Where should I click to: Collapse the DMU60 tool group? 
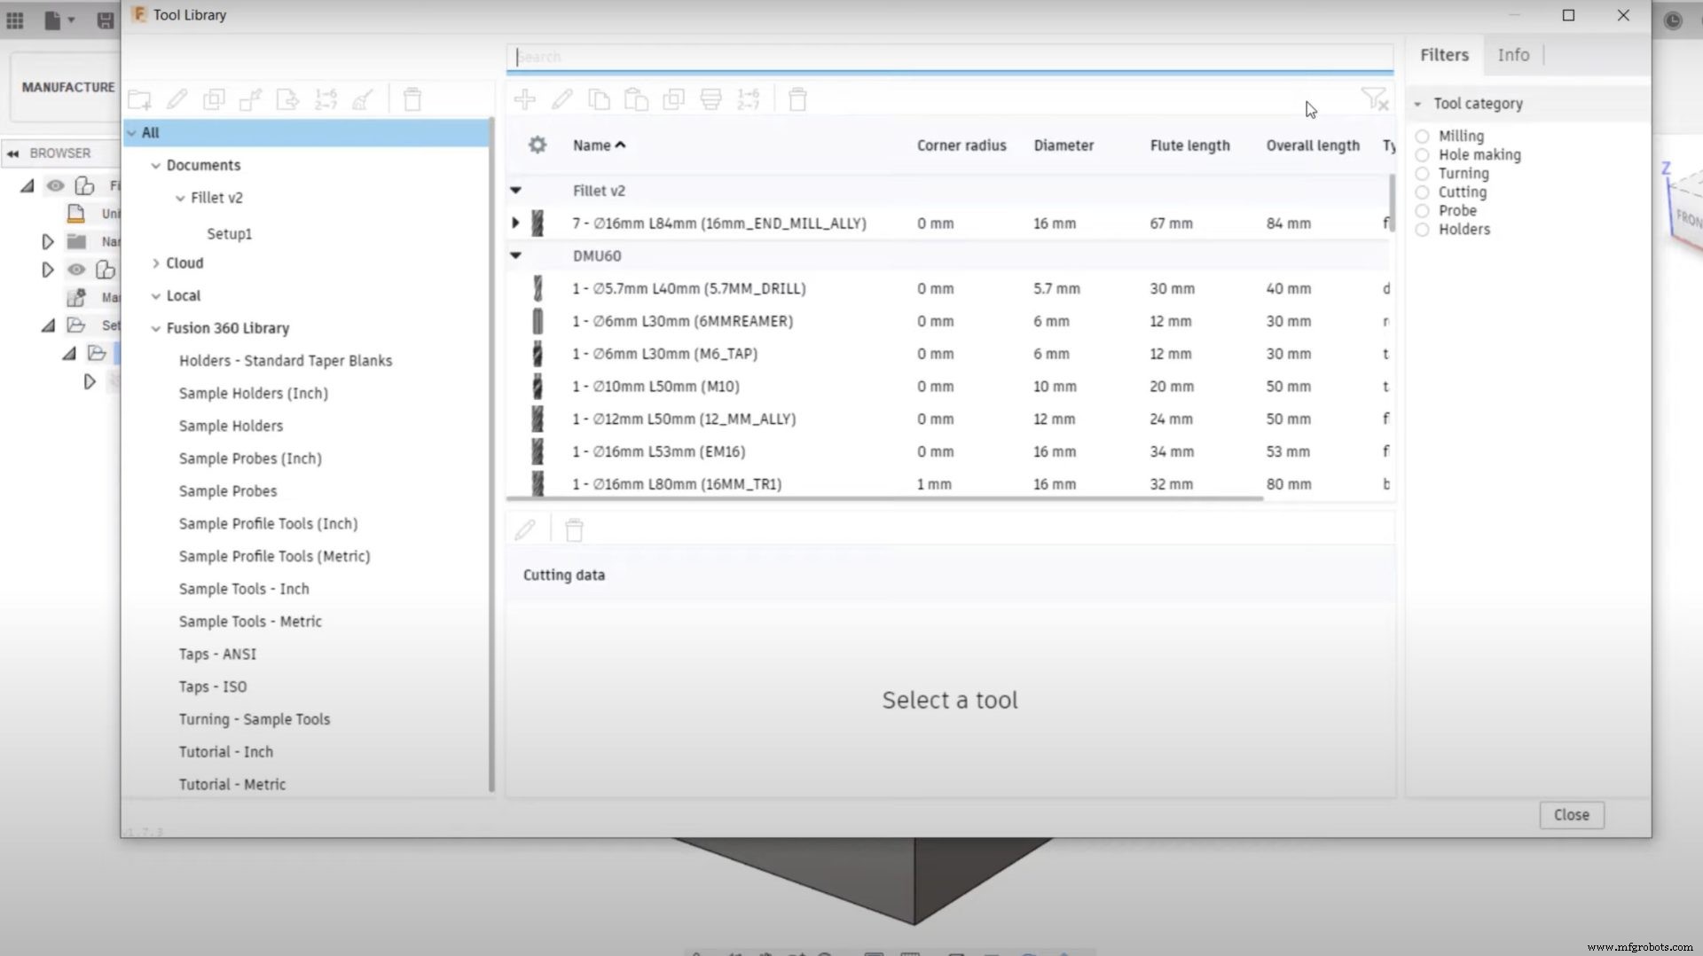click(515, 255)
